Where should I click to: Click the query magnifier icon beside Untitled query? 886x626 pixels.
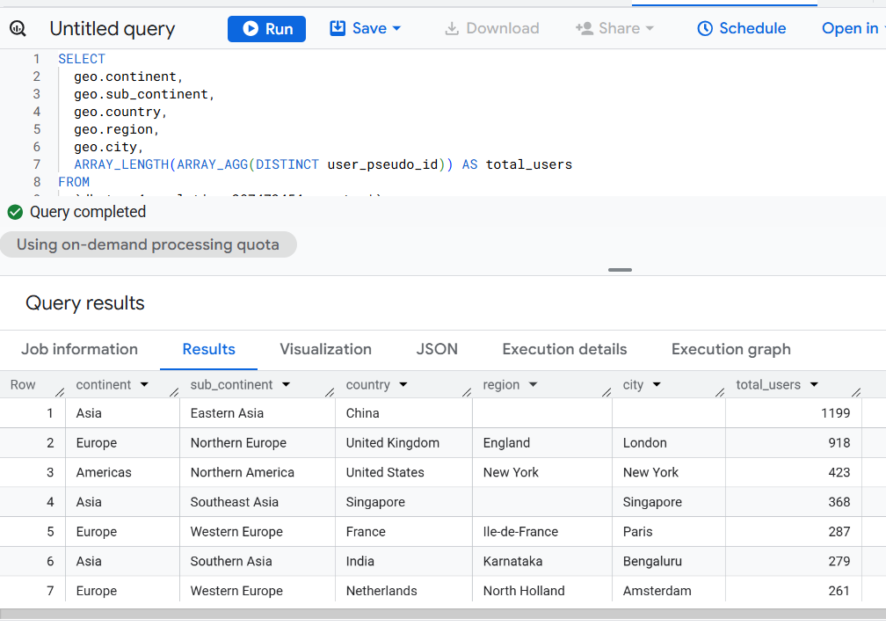[18, 29]
